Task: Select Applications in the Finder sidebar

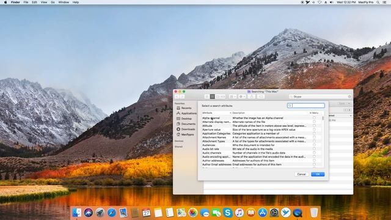Action: point(186,113)
